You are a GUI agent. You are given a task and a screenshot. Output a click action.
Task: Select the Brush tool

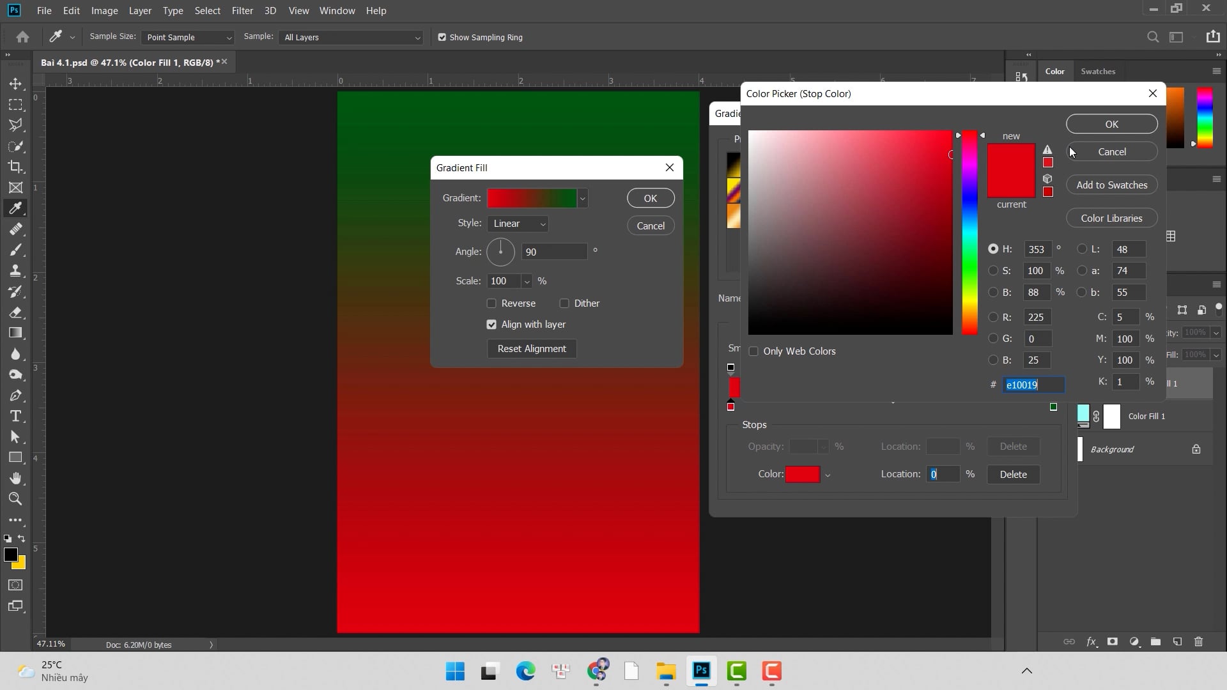point(15,250)
